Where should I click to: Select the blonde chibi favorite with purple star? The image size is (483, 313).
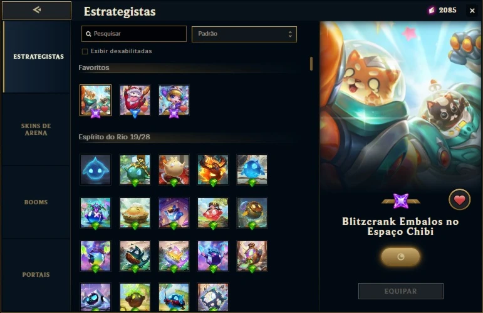(174, 101)
